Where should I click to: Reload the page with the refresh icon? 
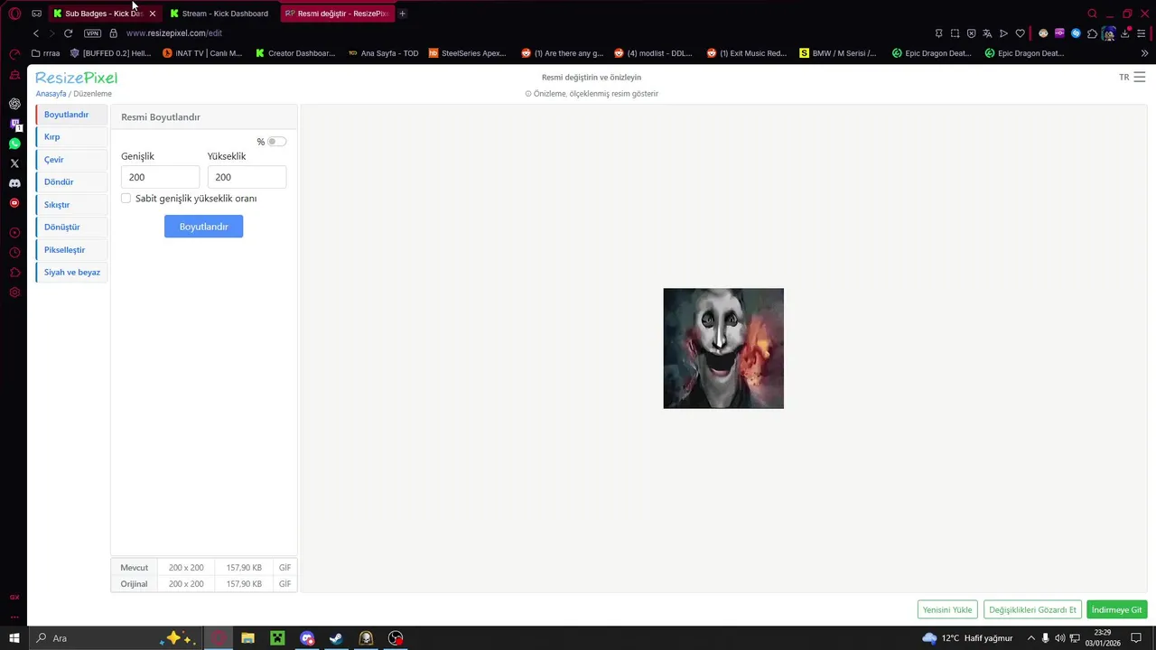68,33
